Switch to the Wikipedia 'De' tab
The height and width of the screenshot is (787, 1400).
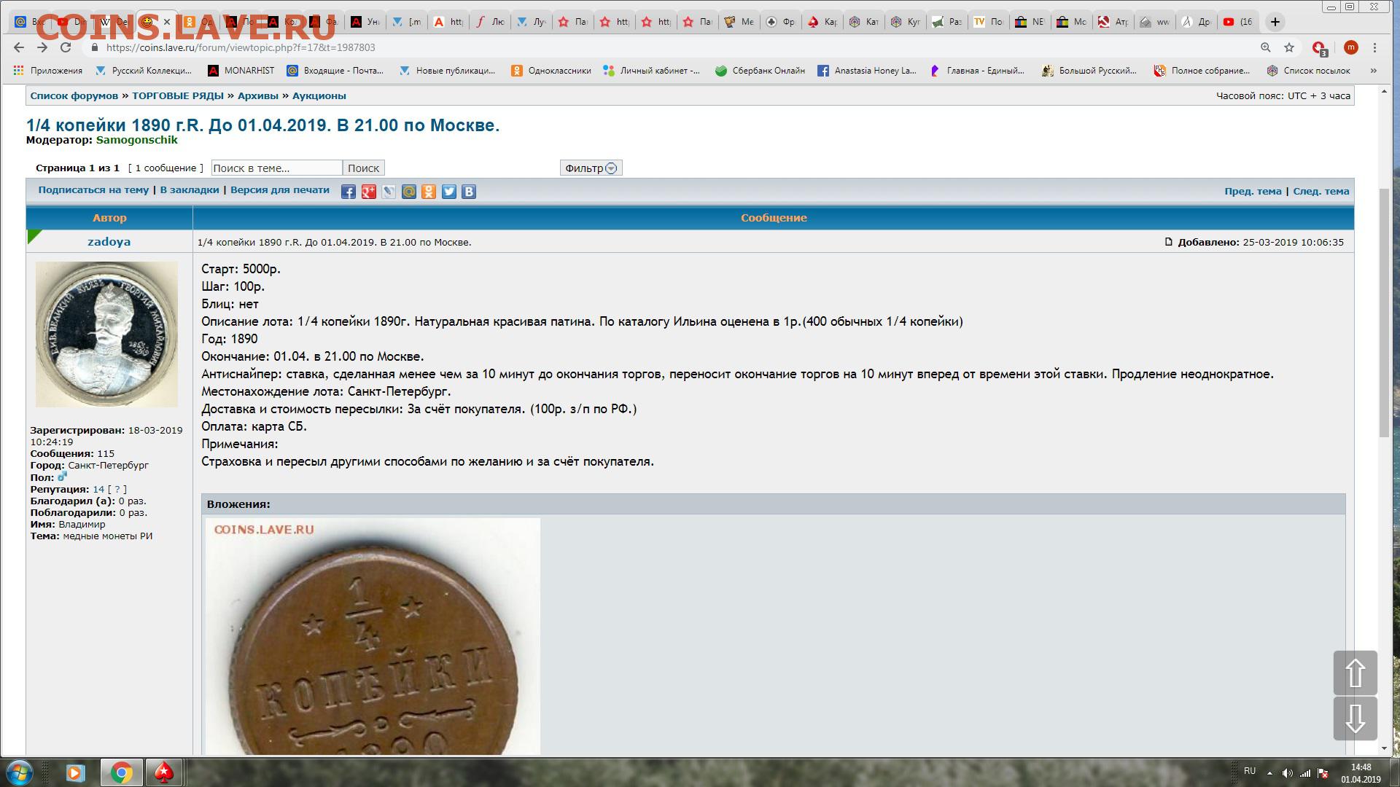coord(114,22)
